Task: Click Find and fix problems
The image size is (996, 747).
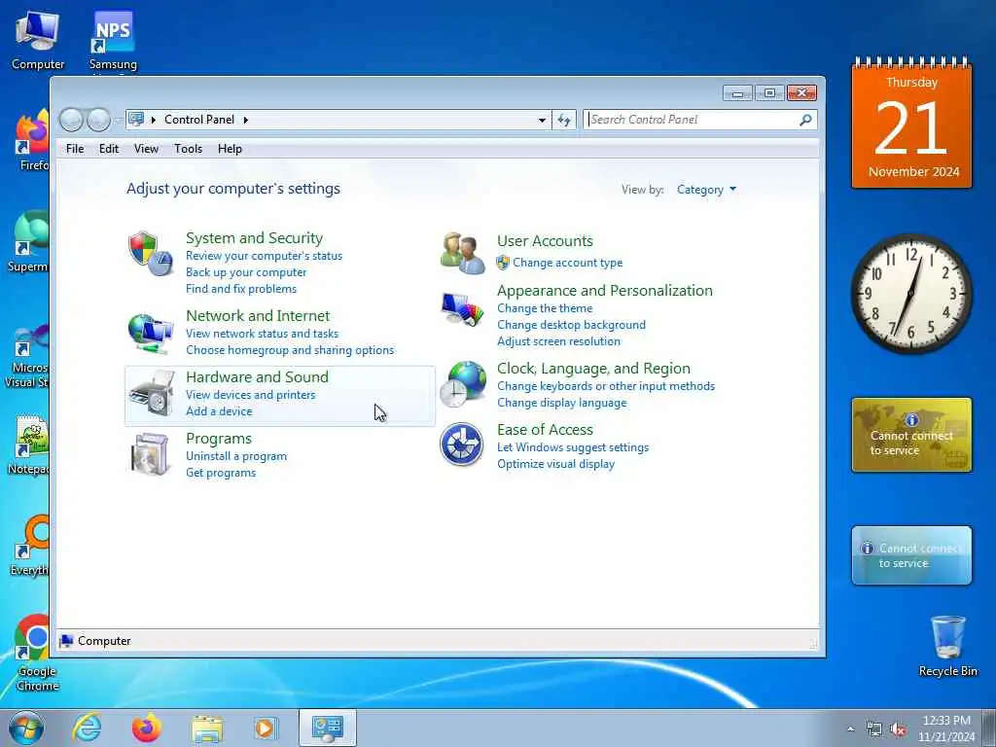Action: (x=241, y=288)
